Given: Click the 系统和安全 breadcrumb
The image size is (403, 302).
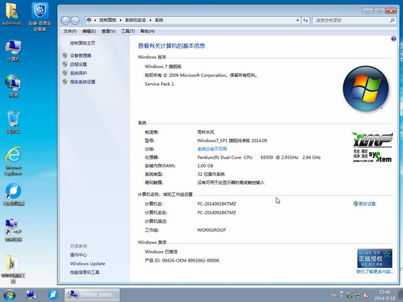Looking at the screenshot, I should coord(135,20).
